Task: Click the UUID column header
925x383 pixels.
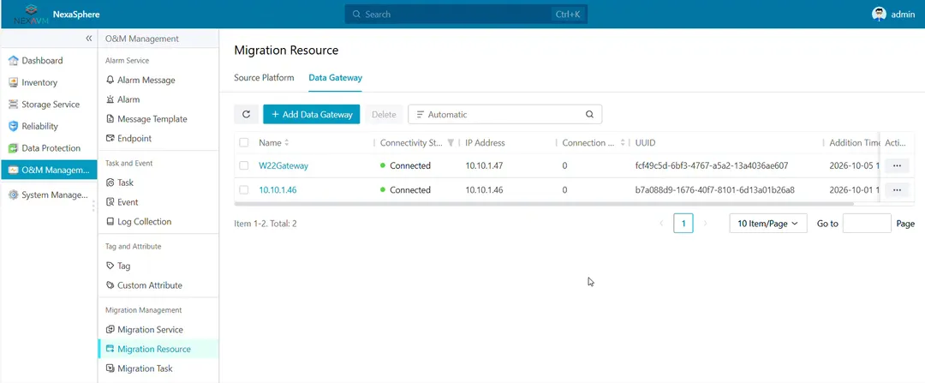Action: pos(645,143)
